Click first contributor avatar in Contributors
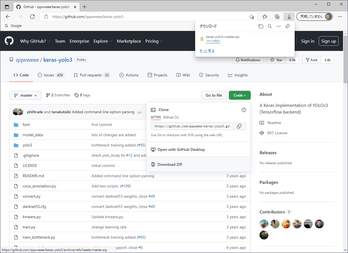Image resolution: width=348 pixels, height=253 pixels. (x=264, y=224)
